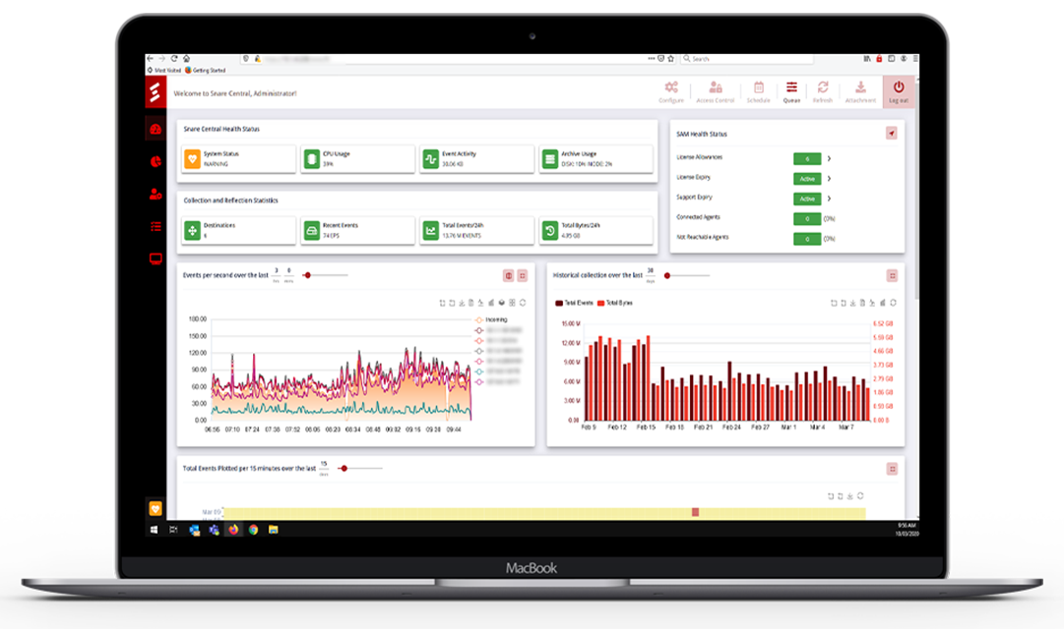Open the Destinations card

pos(239,230)
